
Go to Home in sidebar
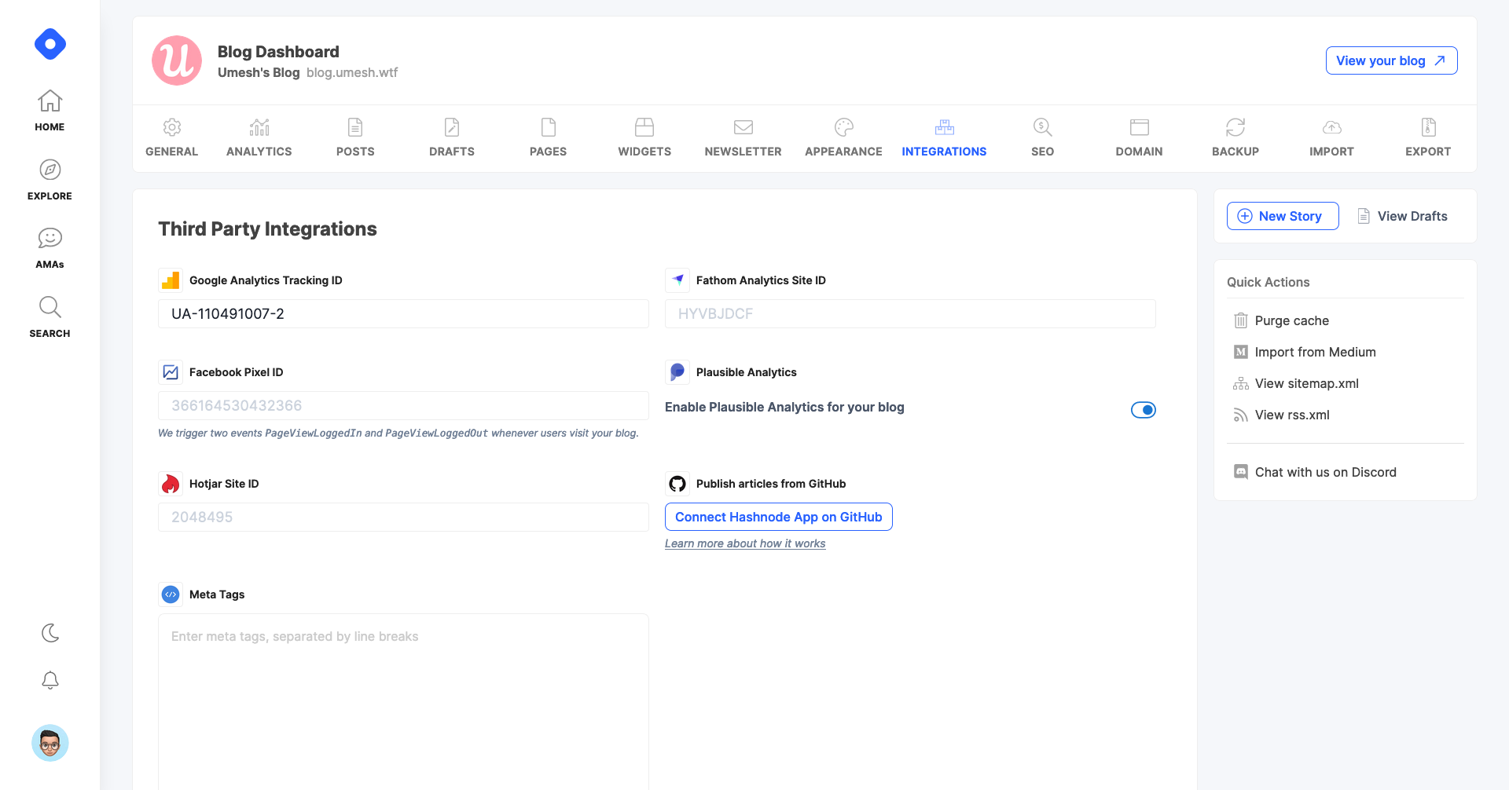click(x=50, y=110)
